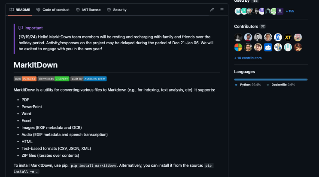Click the PyPI version badge
Viewport: 319px width, 177px height.
[25, 79]
